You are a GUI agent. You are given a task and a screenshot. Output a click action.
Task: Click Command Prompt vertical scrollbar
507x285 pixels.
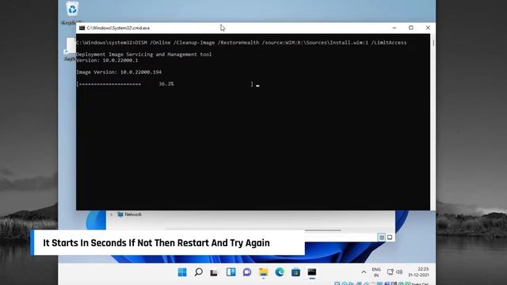433,42
